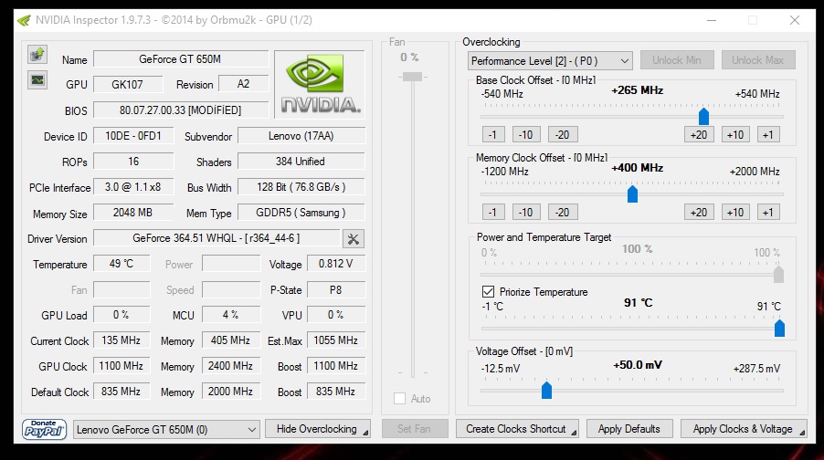This screenshot has width=824, height=460.
Task: Click the Subvendor field Lenovo (17AA)
Action: tap(301, 136)
